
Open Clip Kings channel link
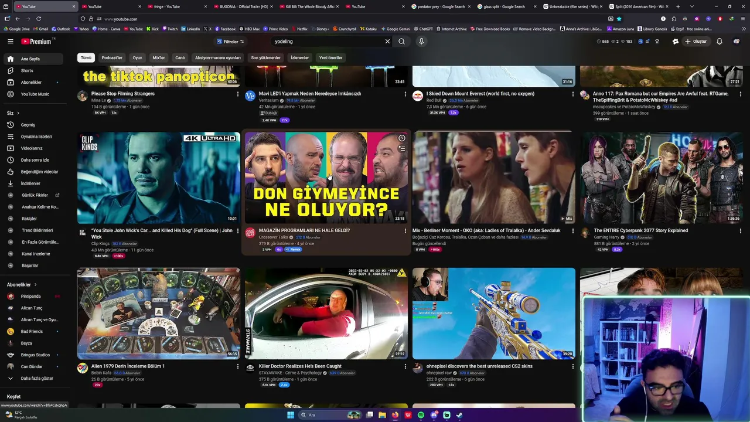pos(100,243)
